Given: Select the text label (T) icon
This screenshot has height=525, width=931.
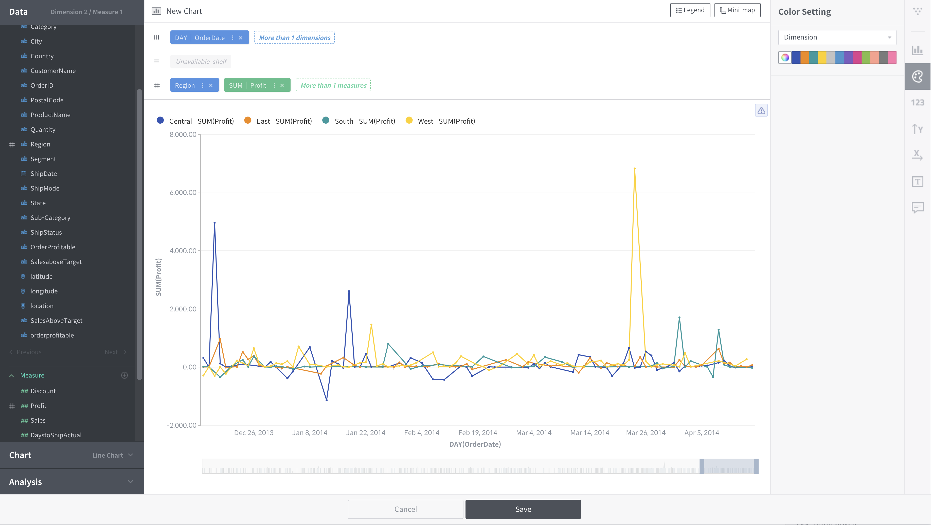Looking at the screenshot, I should pyautogui.click(x=918, y=182).
